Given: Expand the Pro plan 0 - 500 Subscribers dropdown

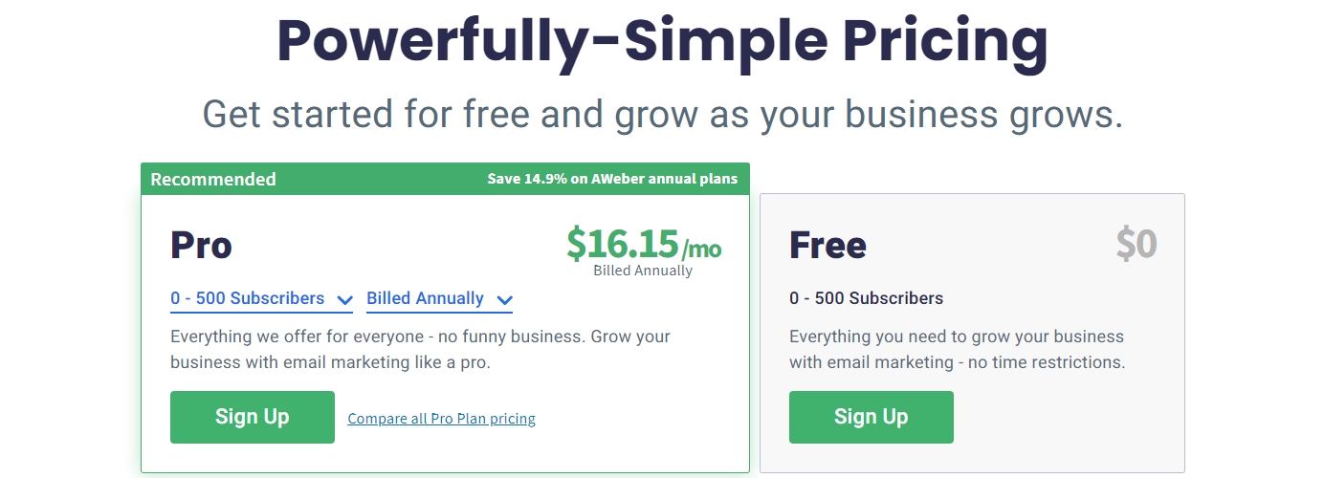Looking at the screenshot, I should tap(262, 299).
